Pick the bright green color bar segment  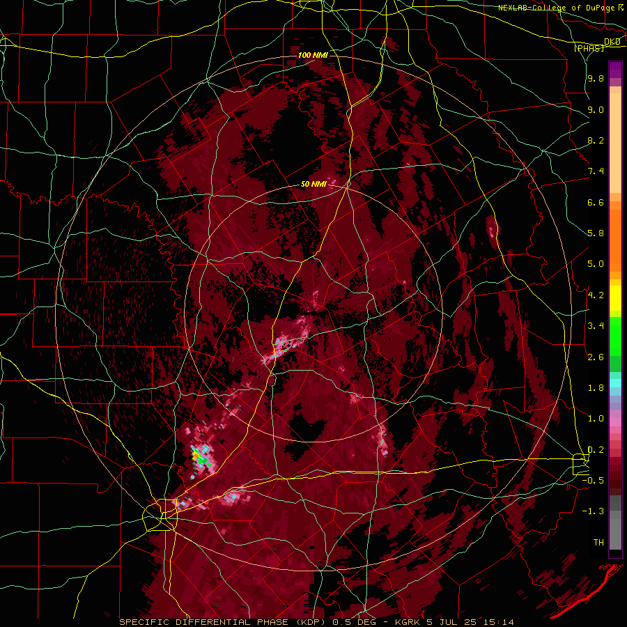click(x=615, y=337)
